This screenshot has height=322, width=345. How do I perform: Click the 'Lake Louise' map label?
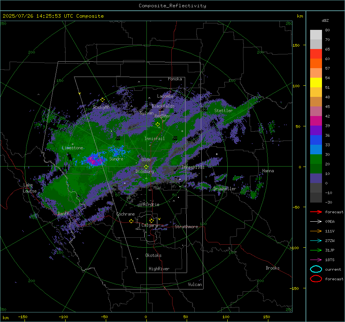click(30, 188)
